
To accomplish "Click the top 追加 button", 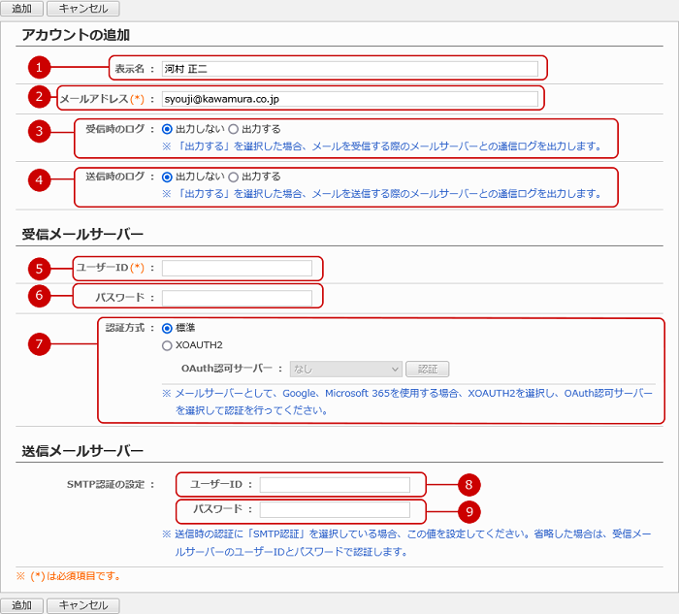I will [x=21, y=9].
